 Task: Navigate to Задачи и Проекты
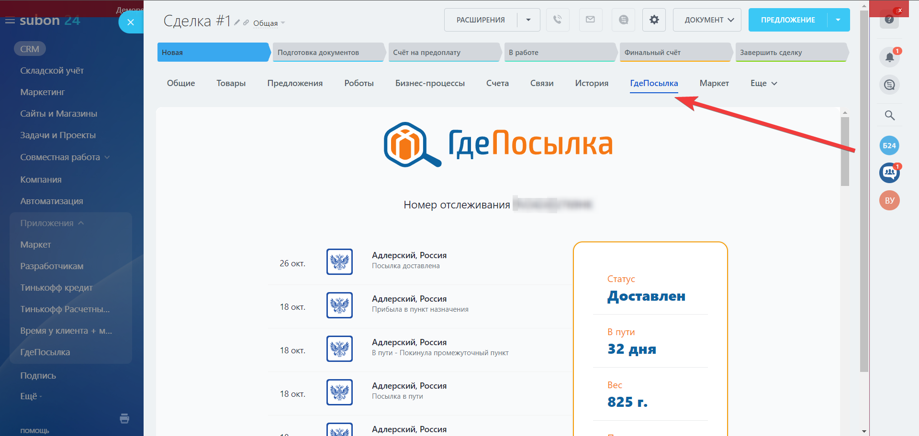[x=58, y=135]
